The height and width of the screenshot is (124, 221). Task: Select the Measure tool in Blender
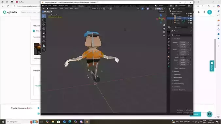coord(44,45)
